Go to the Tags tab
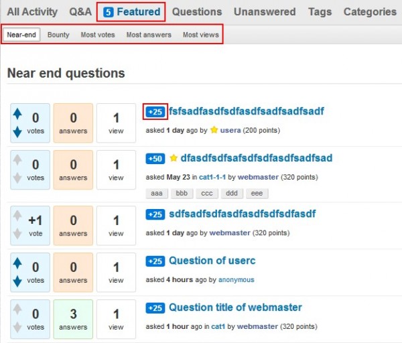 [320, 11]
